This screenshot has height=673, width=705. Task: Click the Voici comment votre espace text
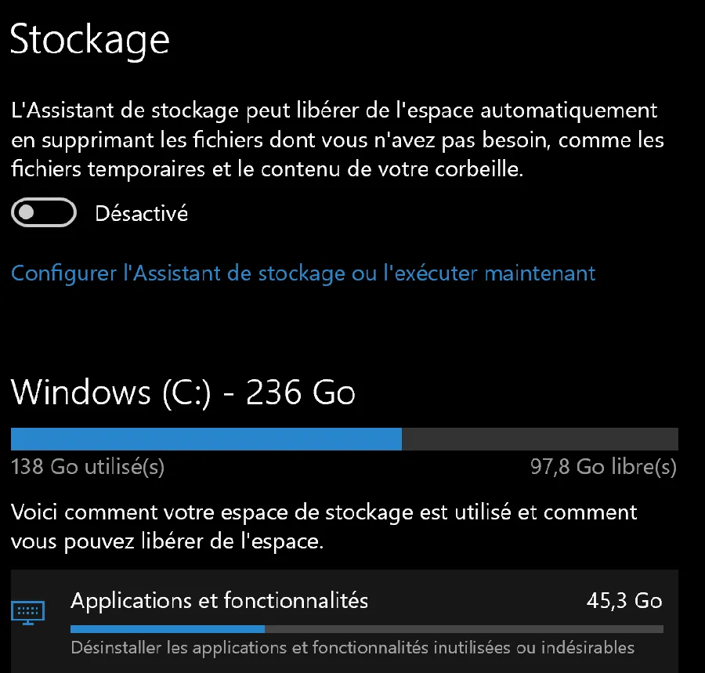tap(324, 526)
